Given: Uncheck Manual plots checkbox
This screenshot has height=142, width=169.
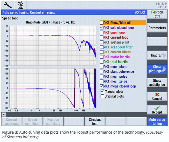Looking at the screenshot, I should coord(102,91).
